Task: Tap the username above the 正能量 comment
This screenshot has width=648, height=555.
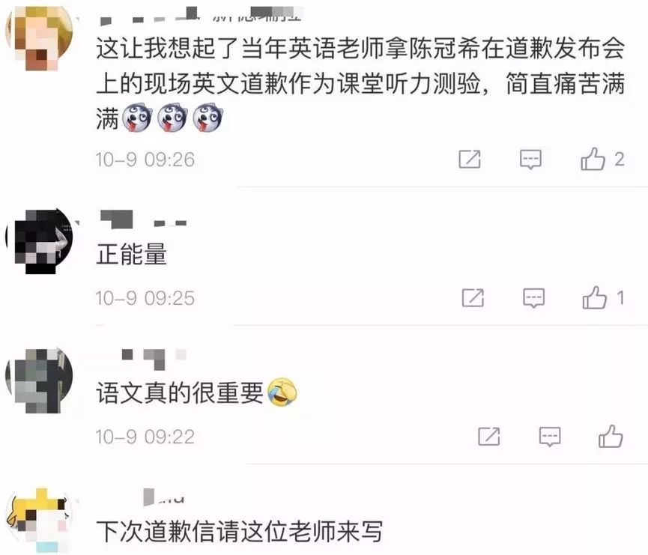Action: [143, 219]
